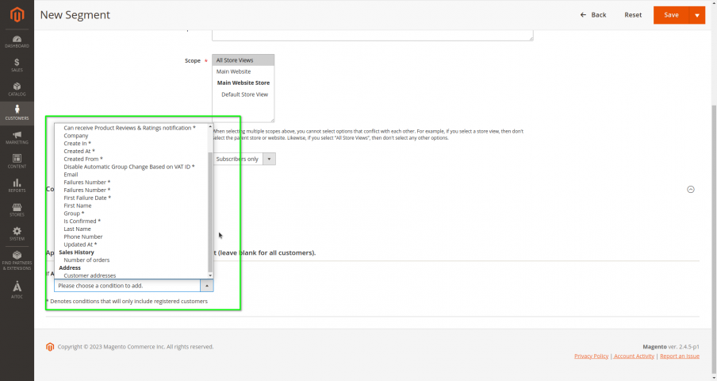Click the description textarea
This screenshot has height=381, width=717.
click(x=373, y=35)
